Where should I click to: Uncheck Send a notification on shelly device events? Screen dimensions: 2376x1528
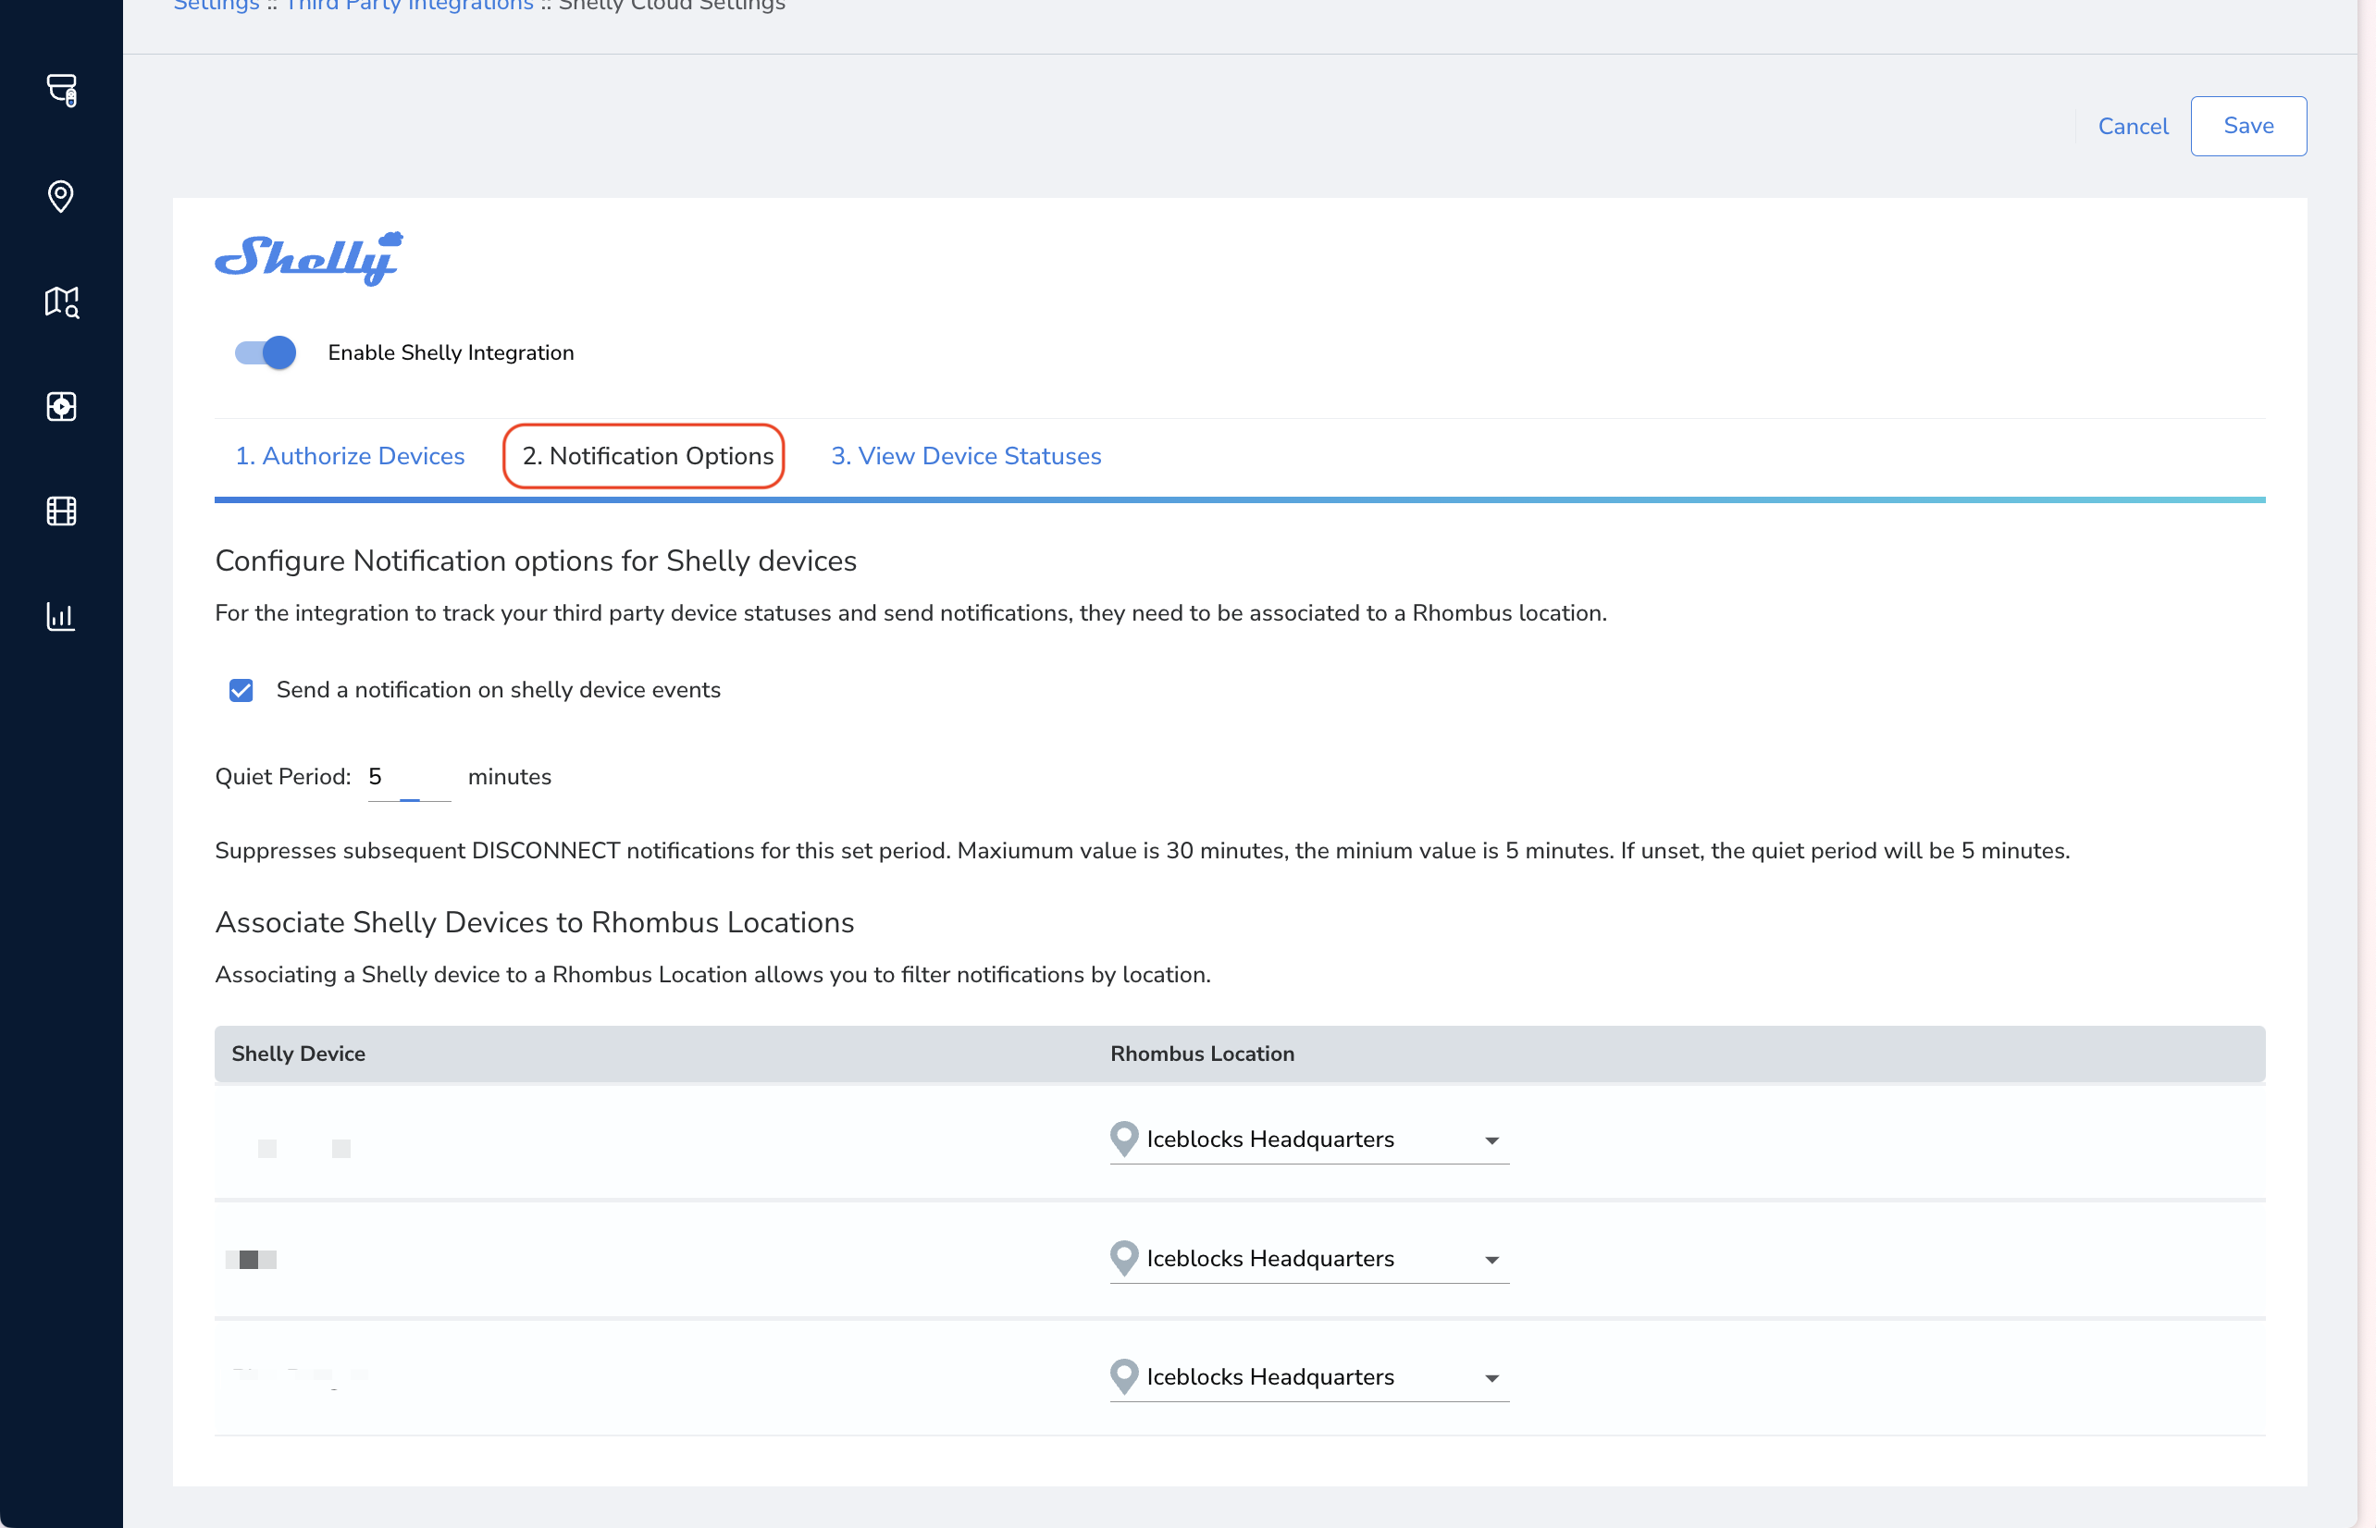(241, 691)
